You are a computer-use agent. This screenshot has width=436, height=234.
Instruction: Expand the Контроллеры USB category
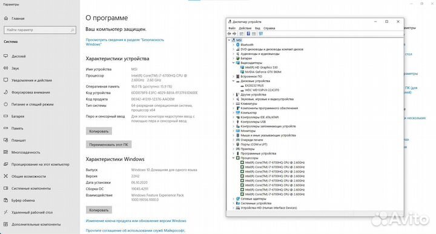[x=234, y=122]
